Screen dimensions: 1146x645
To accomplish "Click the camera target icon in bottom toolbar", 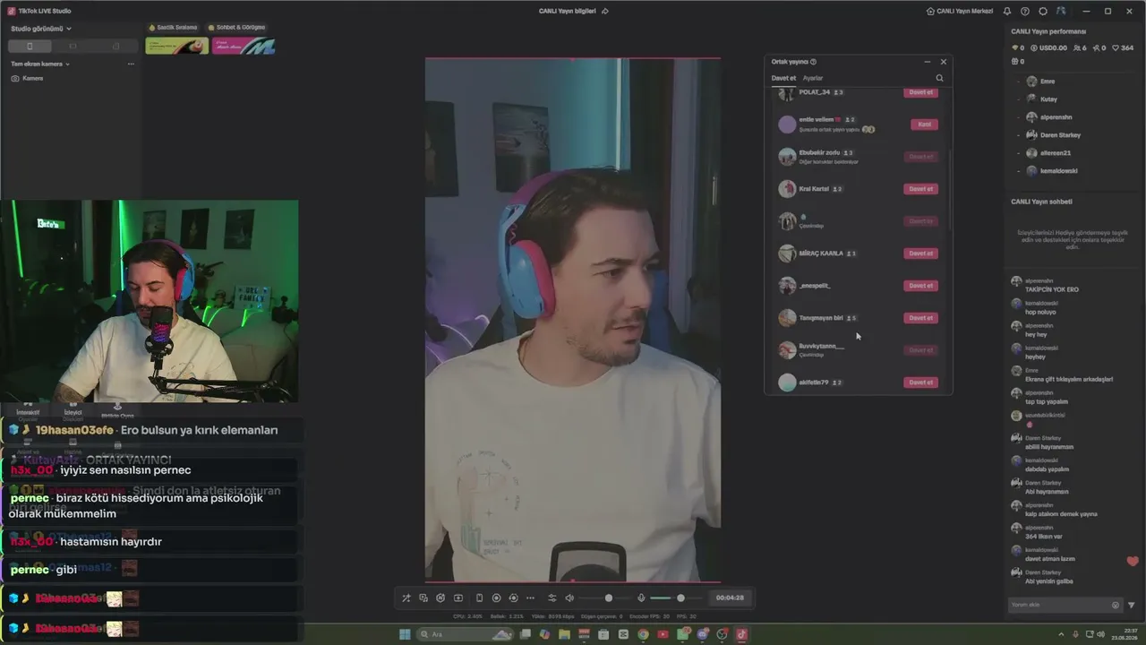I will point(513,598).
